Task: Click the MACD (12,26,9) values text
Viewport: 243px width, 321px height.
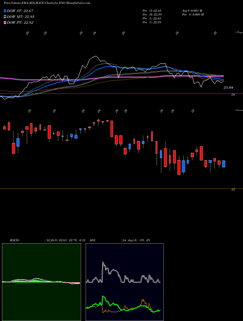Action: pyautogui.click(x=66, y=240)
